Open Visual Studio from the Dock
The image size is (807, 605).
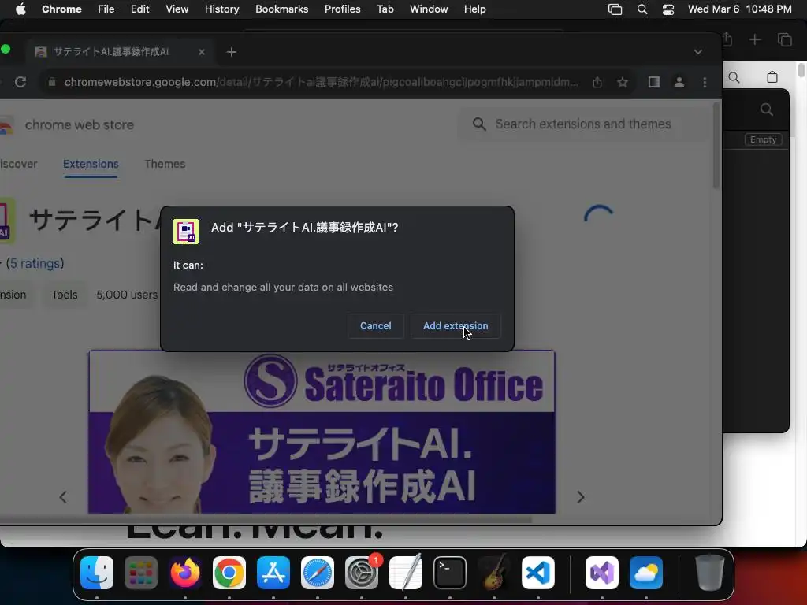602,573
